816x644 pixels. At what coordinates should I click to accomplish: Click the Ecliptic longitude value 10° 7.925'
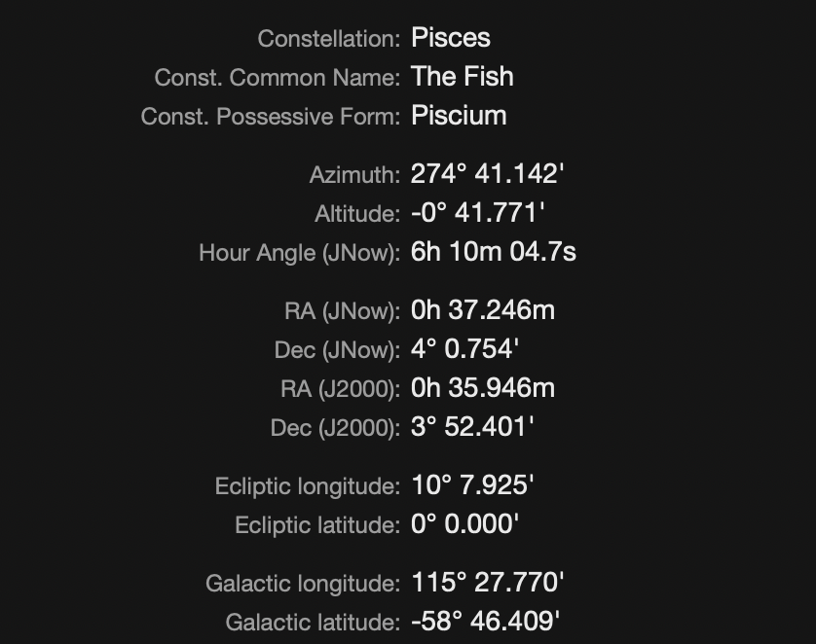coord(472,485)
